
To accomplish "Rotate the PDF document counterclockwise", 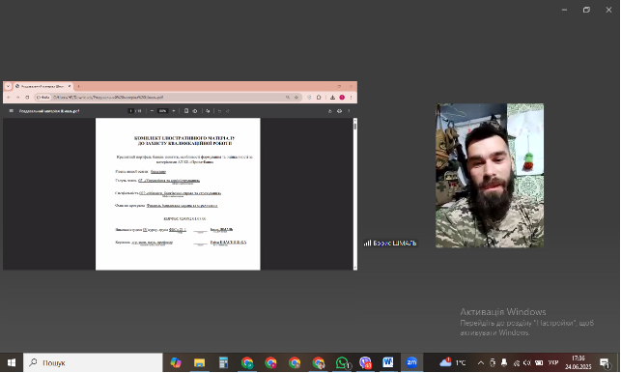I will (x=195, y=111).
